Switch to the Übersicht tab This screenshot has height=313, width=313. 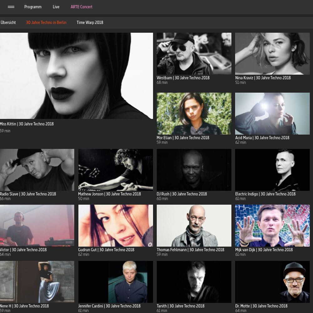click(x=8, y=22)
